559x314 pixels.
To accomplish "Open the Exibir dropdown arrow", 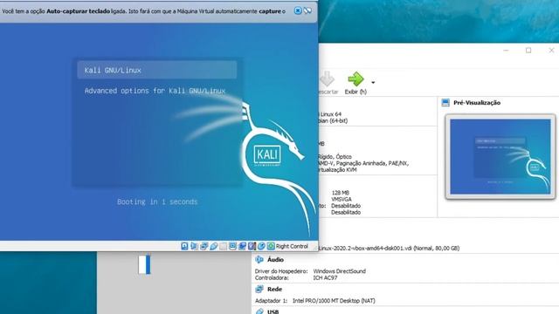I will coord(373,83).
